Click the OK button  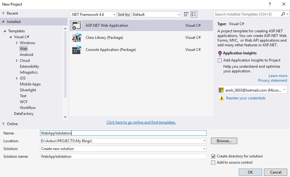click(x=250, y=172)
